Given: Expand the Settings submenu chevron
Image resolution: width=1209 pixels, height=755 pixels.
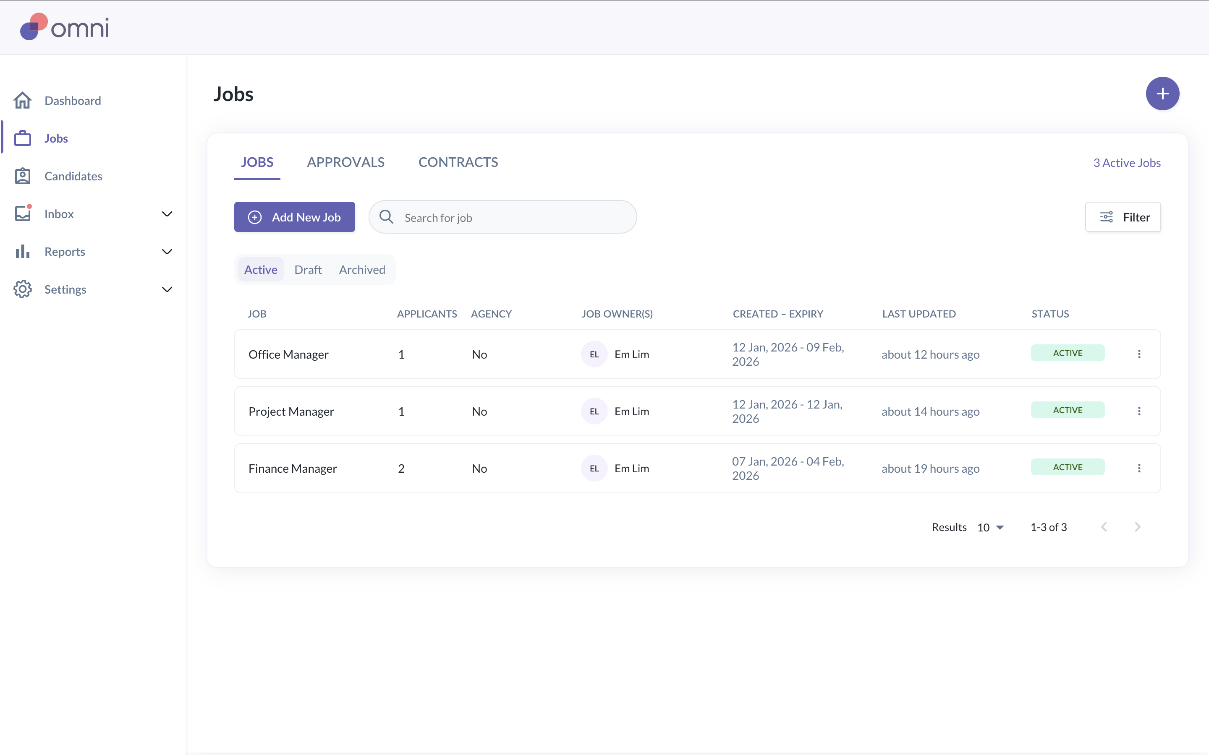Looking at the screenshot, I should click(x=167, y=289).
